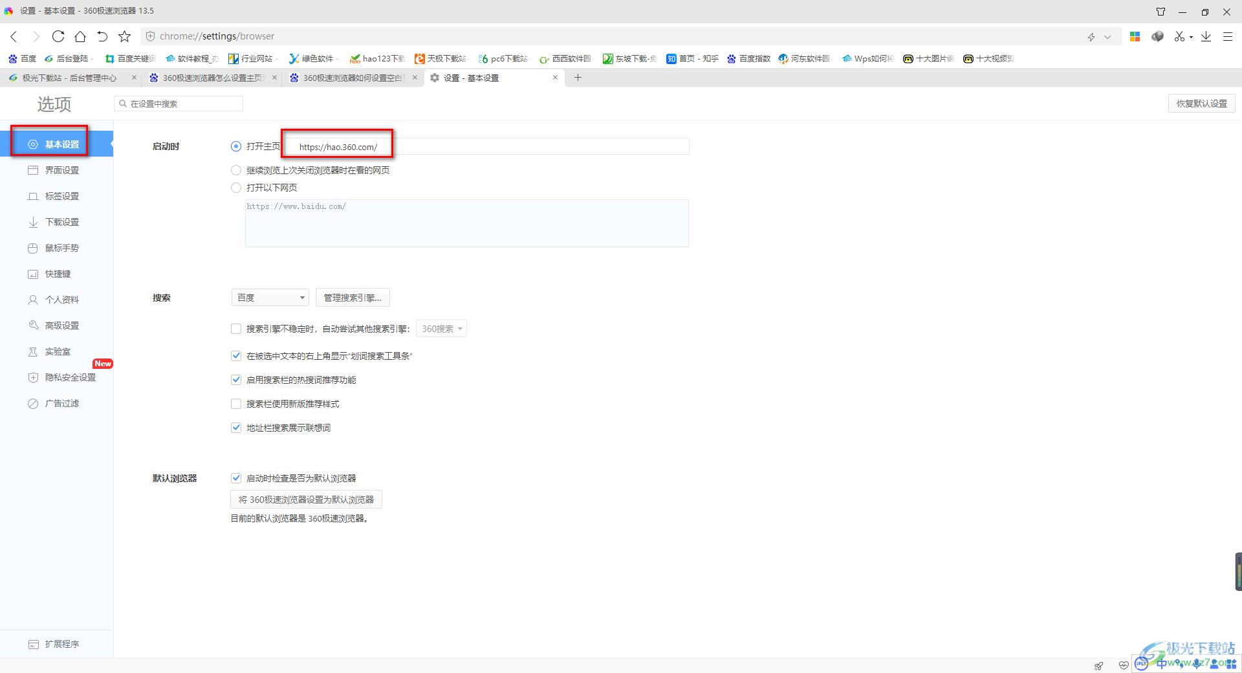The width and height of the screenshot is (1242, 673).
Task: Click 将360极速浏览器设置为默认浏览器 button
Action: pos(306,500)
